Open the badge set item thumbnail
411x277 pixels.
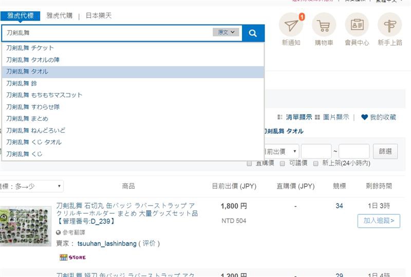coord(25,226)
